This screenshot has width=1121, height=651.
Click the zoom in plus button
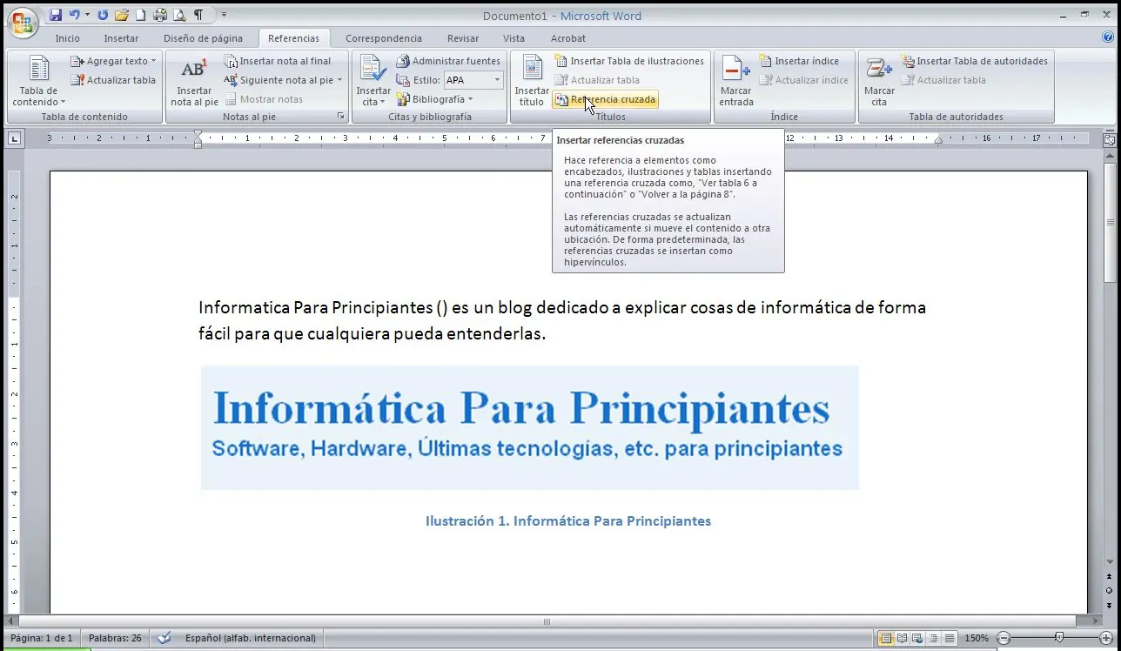(x=1106, y=638)
